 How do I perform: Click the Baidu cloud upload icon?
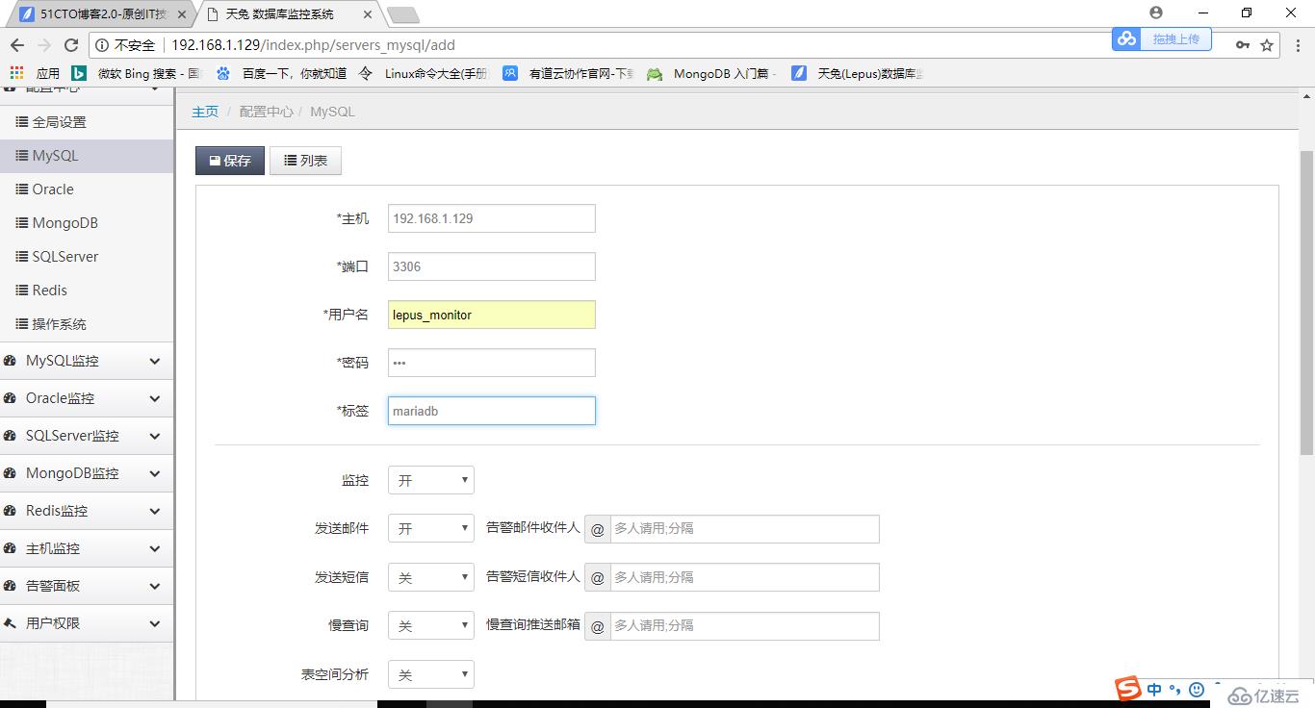[x=1126, y=38]
